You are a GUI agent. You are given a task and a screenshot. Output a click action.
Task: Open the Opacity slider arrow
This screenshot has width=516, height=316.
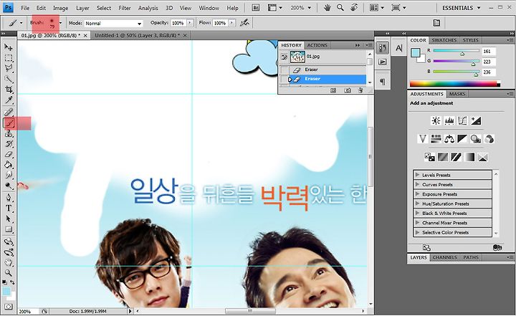coord(190,23)
